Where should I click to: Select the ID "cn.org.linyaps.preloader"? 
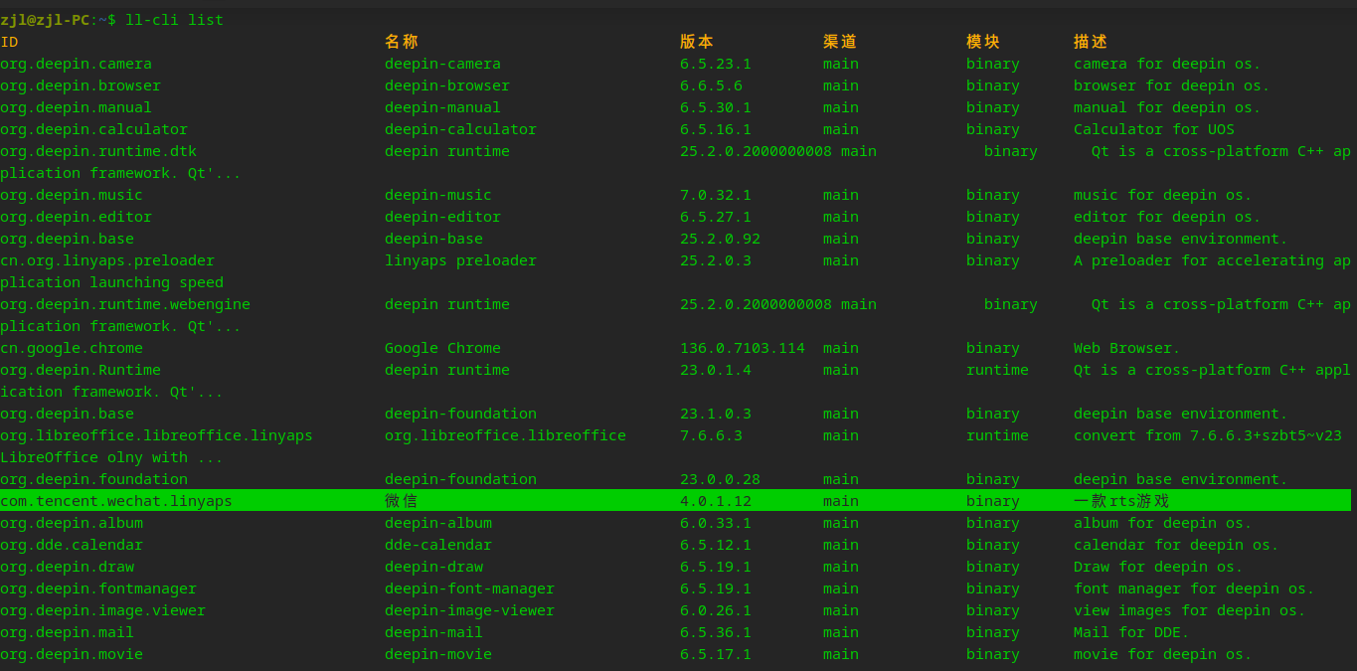pos(107,260)
